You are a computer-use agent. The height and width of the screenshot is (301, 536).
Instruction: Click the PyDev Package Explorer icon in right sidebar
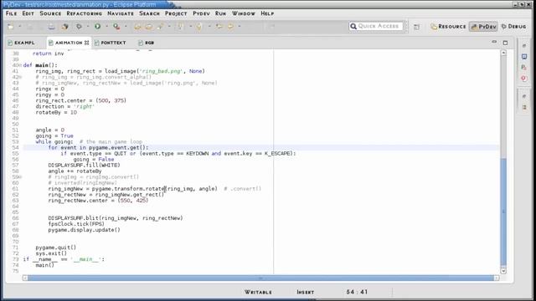(x=524, y=68)
